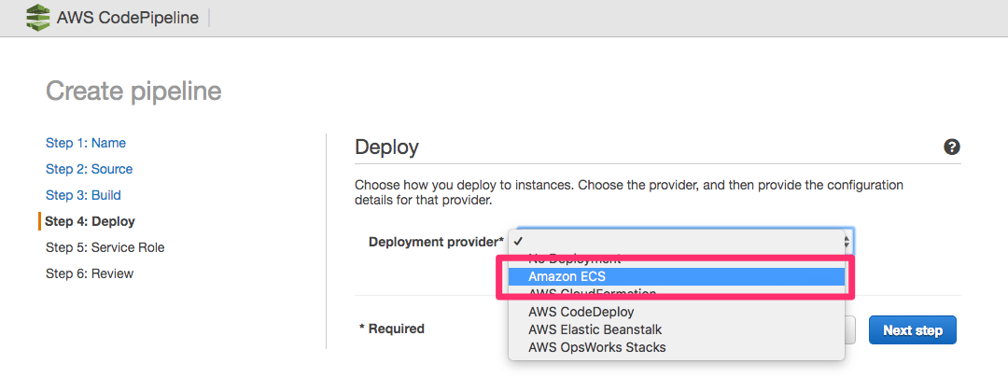1008x378 pixels.
Task: Choose AWS OpsWorks Stacks option
Action: pos(676,348)
